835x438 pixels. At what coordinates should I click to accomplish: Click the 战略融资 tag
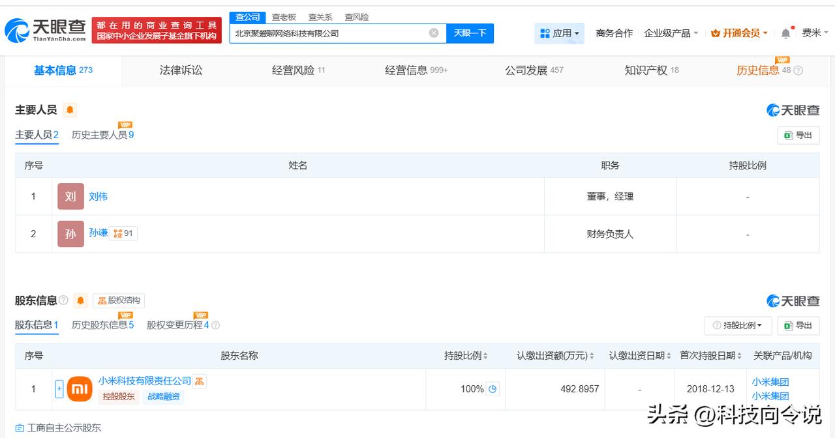tap(164, 396)
